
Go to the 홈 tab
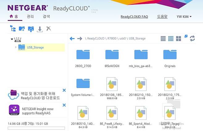pyautogui.click(x=14, y=17)
